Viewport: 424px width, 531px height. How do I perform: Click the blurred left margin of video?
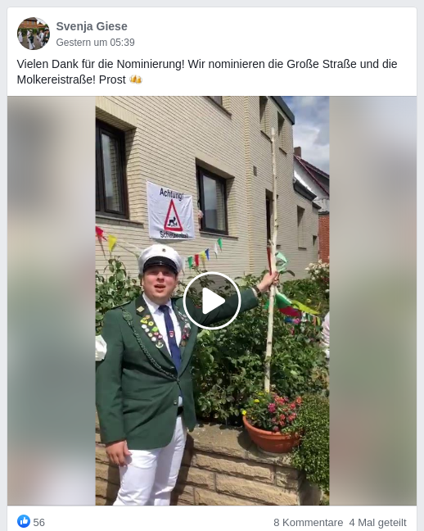pyautogui.click(x=52, y=301)
